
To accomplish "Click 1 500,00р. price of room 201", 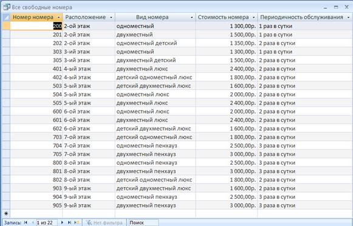I will point(227,35).
